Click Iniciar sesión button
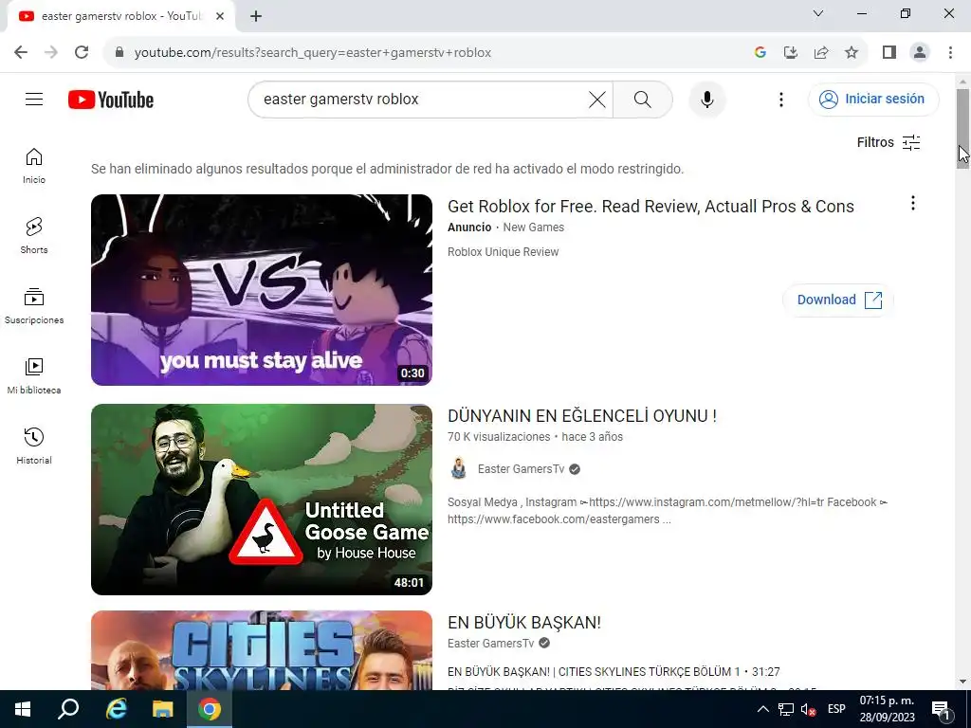Image resolution: width=971 pixels, height=728 pixels. pos(873,99)
